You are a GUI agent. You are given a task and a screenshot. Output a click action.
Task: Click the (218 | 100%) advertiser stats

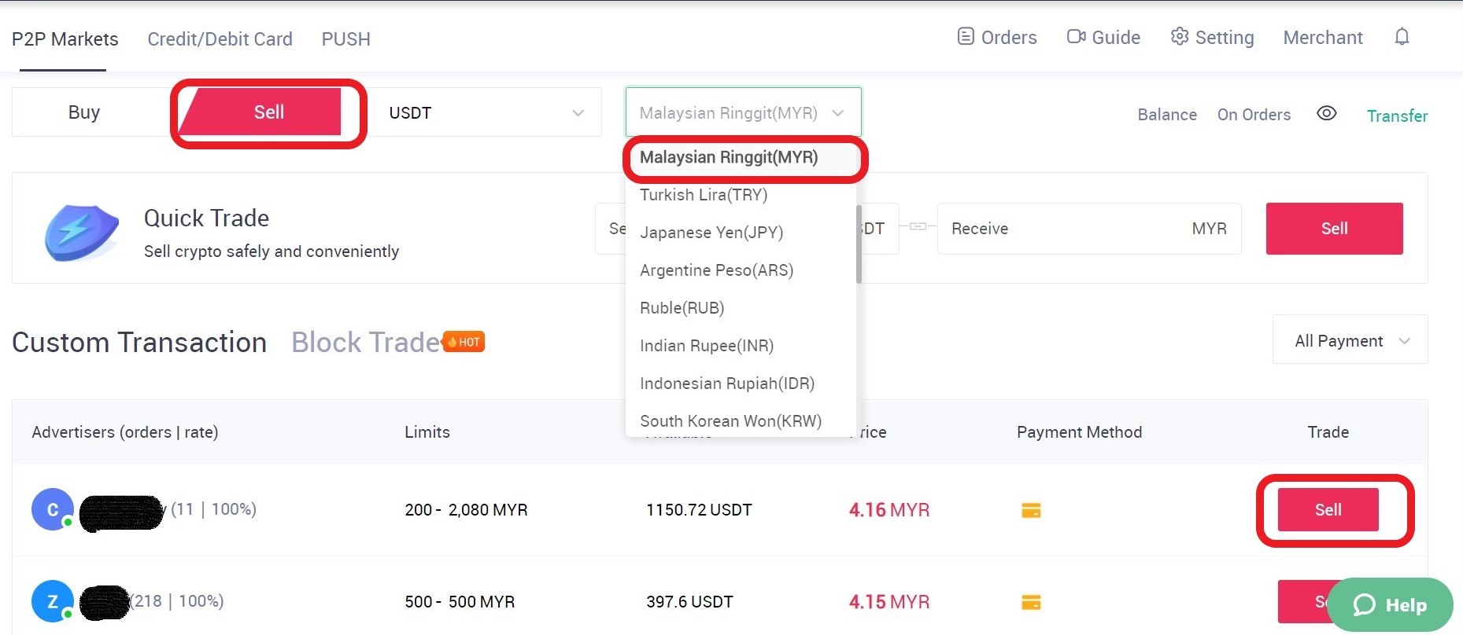click(x=178, y=601)
